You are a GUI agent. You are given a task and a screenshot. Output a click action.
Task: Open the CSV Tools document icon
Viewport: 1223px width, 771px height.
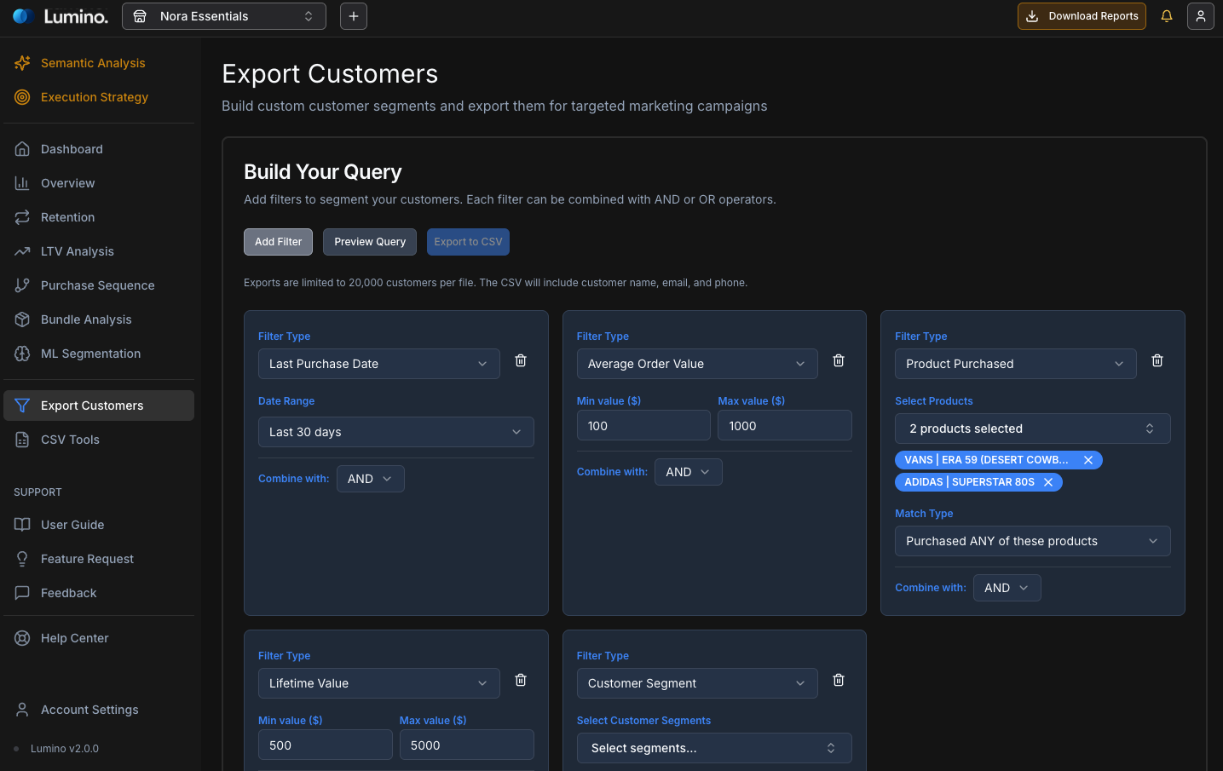tap(22, 440)
